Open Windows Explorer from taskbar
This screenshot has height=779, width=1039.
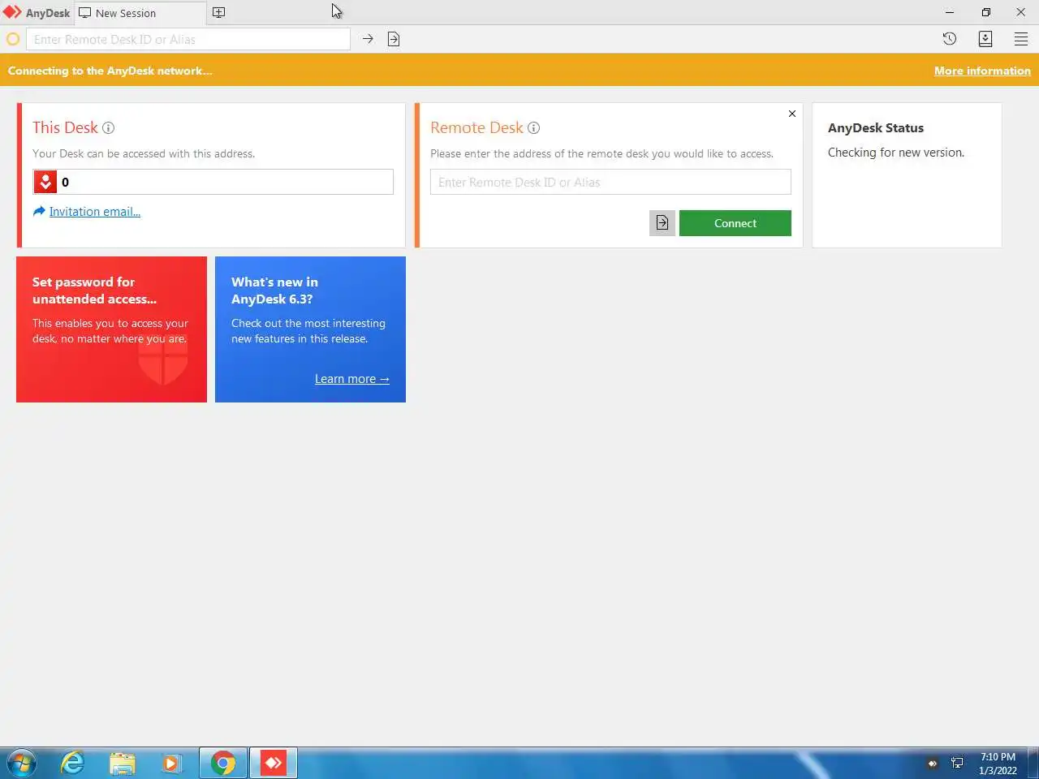tap(123, 763)
